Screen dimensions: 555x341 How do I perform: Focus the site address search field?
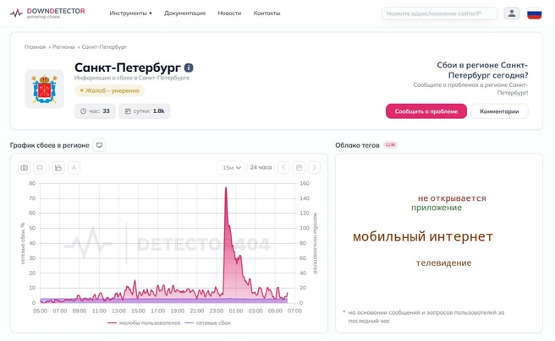tap(440, 14)
